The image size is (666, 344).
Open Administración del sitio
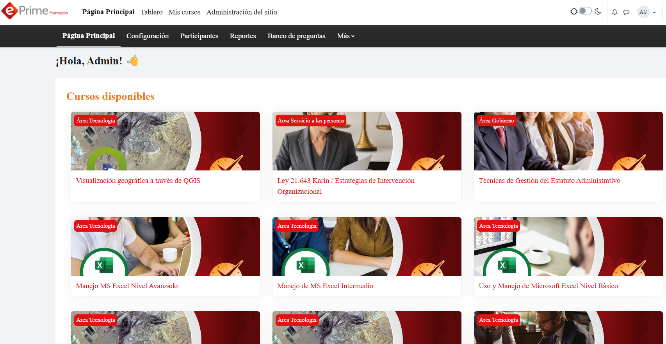[242, 12]
